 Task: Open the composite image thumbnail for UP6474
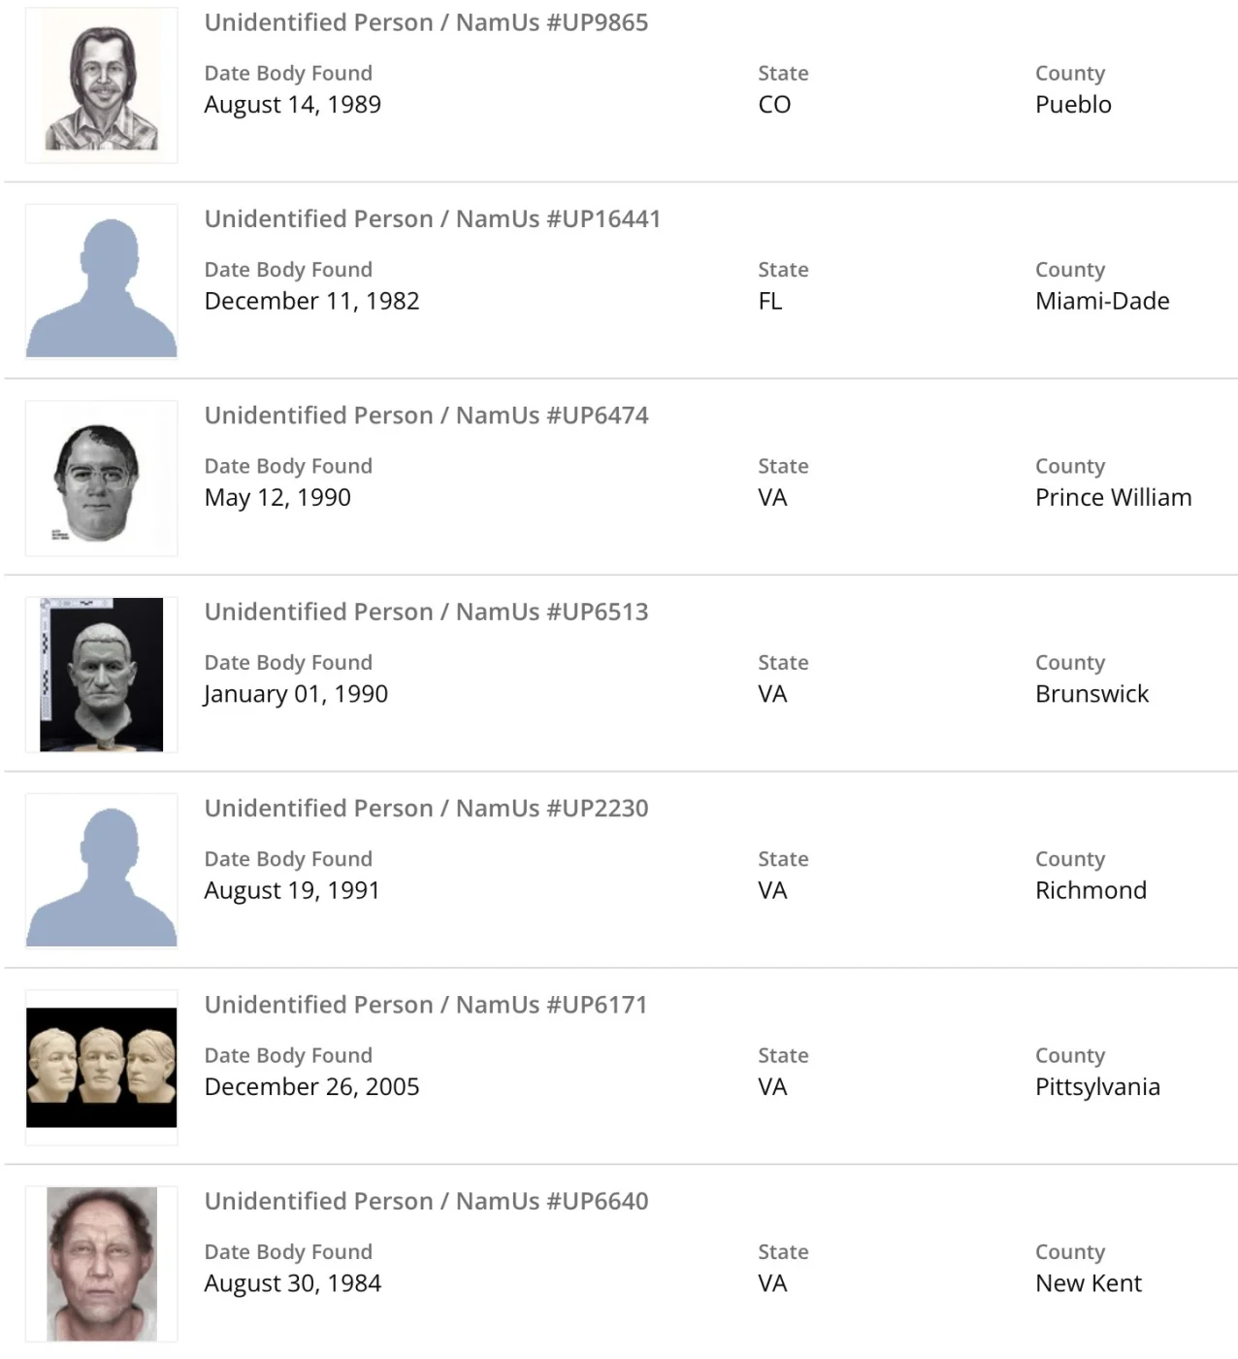coord(101,479)
